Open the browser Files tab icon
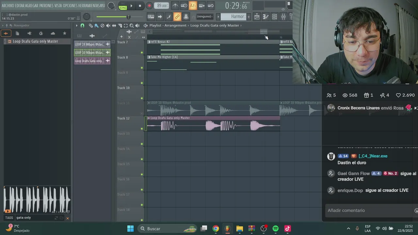The width and height of the screenshot is (418, 235). pyautogui.click(x=17, y=33)
